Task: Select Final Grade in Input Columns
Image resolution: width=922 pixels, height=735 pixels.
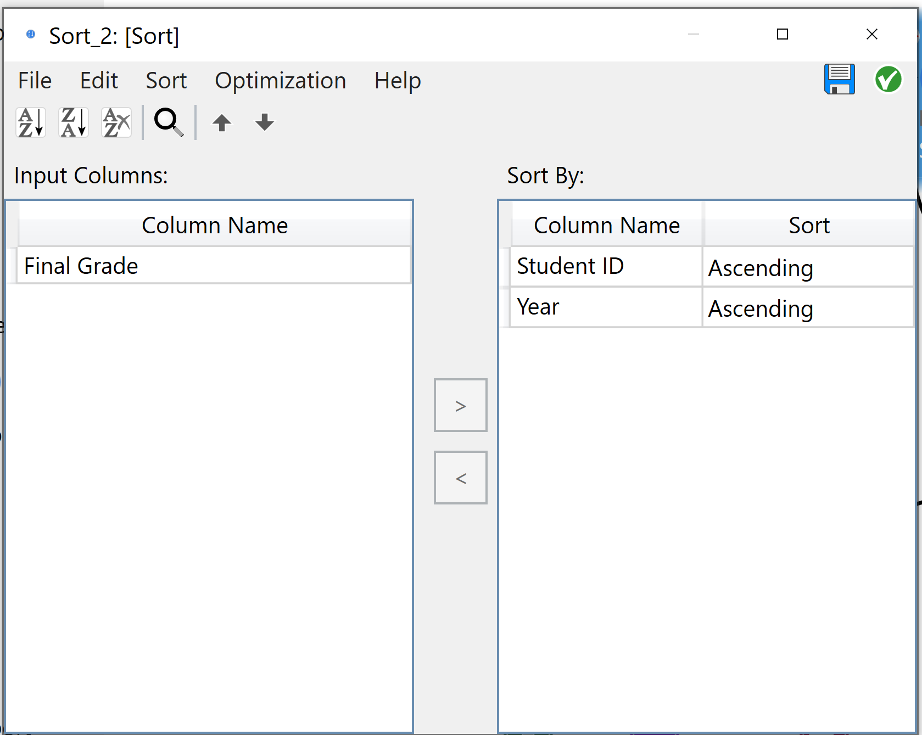Action: pos(213,266)
